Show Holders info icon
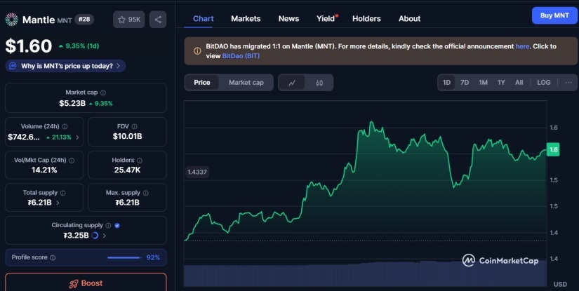This screenshot has width=579, height=291. point(140,161)
